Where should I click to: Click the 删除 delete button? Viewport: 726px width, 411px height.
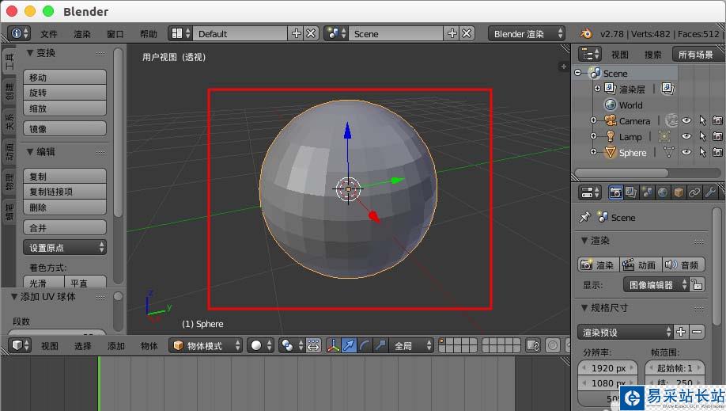[65, 207]
